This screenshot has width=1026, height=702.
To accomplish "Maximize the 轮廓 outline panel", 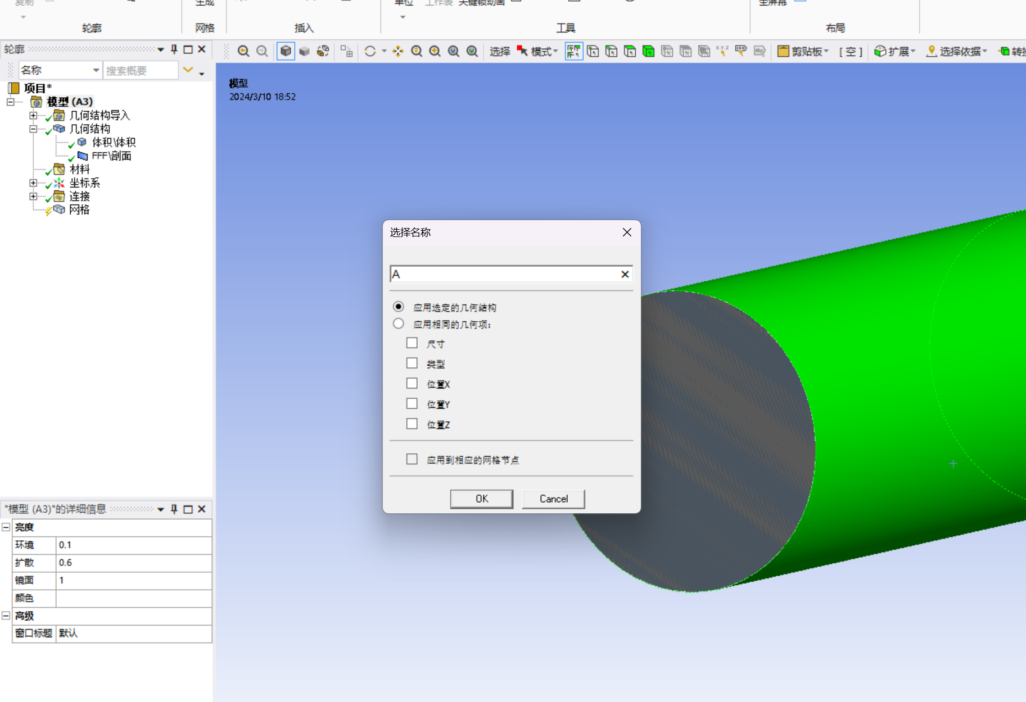I will [188, 49].
